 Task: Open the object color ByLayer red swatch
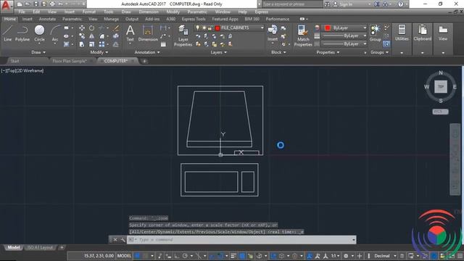[x=328, y=28]
